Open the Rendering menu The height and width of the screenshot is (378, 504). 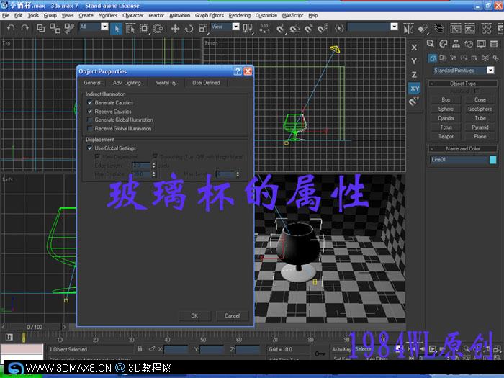(x=240, y=15)
